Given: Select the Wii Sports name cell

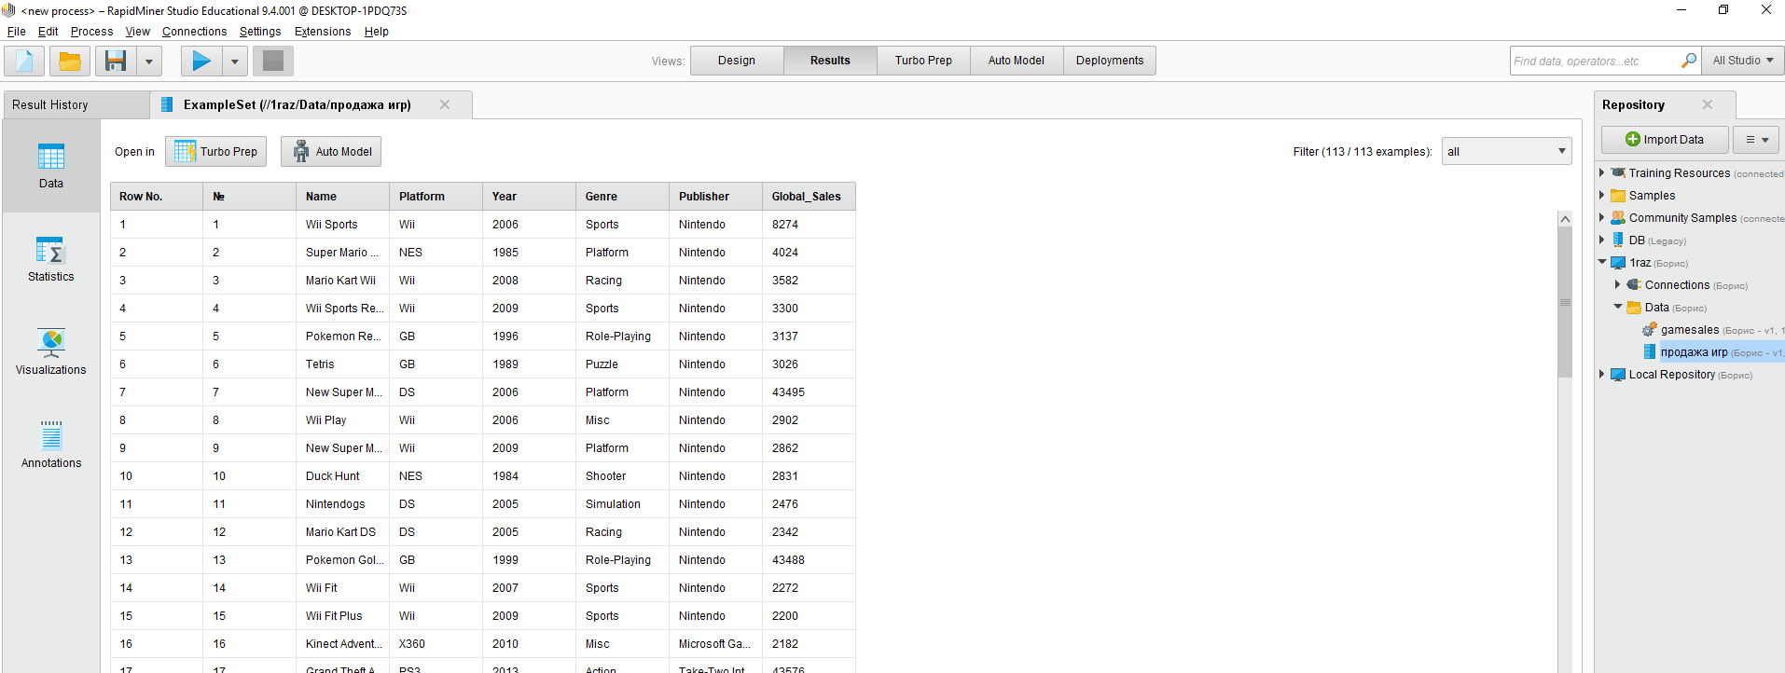Looking at the screenshot, I should coord(342,225).
